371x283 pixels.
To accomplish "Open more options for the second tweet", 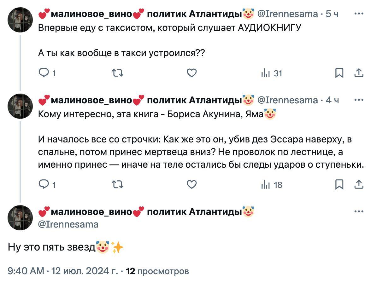I will [359, 100].
